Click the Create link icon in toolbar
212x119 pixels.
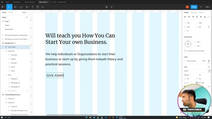(112, 7)
